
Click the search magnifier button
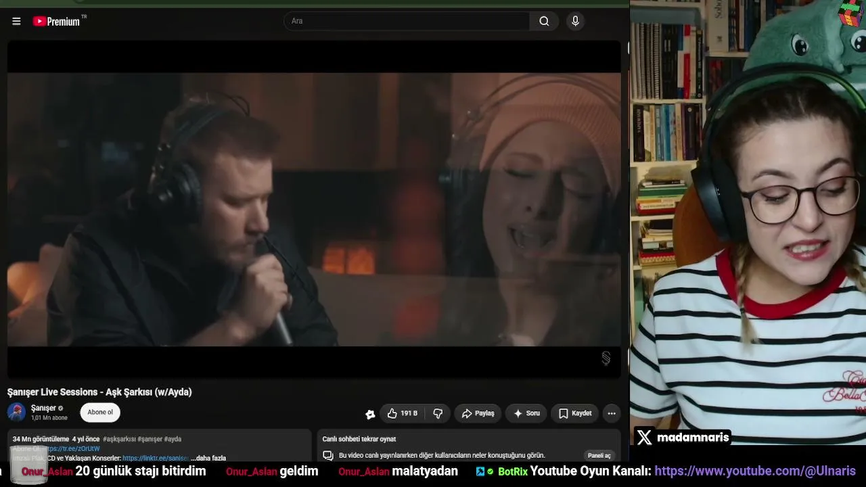pyautogui.click(x=544, y=21)
